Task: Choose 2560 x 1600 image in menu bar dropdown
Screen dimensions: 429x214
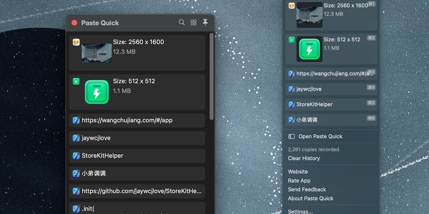Action: 331,15
